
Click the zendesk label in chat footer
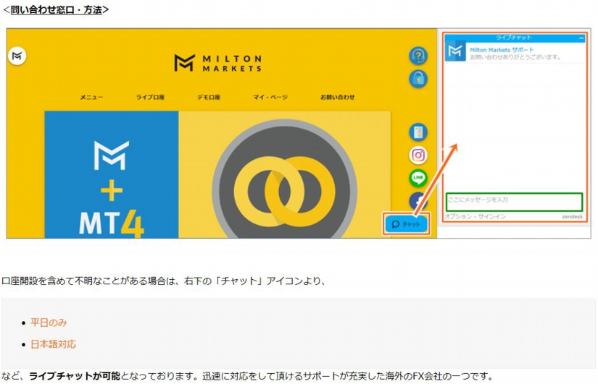click(572, 216)
